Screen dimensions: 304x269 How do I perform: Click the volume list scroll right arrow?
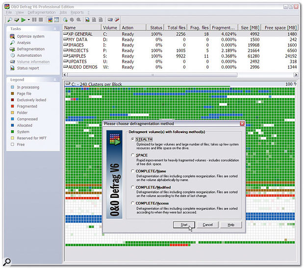(296, 75)
